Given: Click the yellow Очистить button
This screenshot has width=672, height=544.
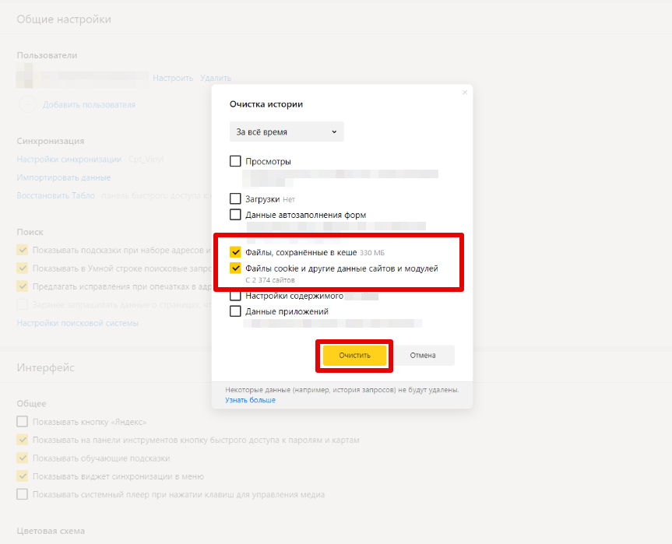Looking at the screenshot, I should coord(354,356).
